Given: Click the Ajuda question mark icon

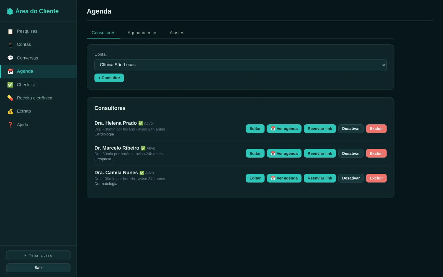Looking at the screenshot, I should 10,125.
